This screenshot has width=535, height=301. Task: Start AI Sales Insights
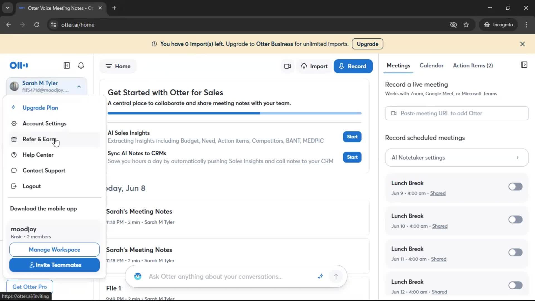point(352,137)
